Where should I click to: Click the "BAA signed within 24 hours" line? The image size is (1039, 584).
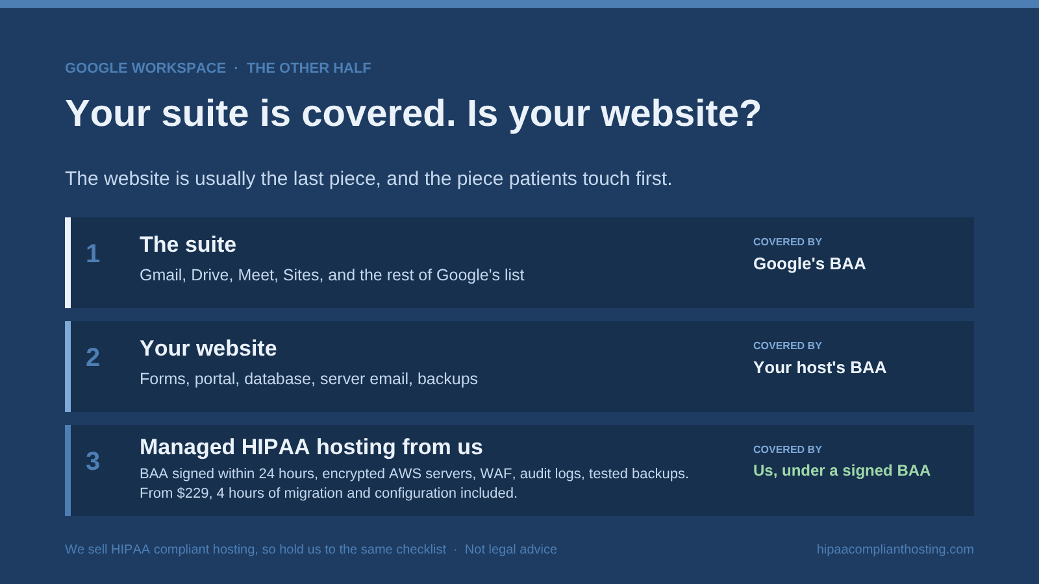click(x=414, y=474)
